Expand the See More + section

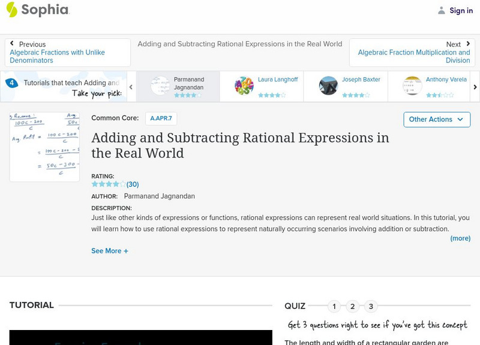pos(109,251)
